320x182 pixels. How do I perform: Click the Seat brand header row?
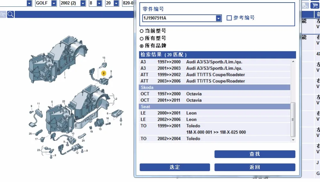[x=215, y=107]
